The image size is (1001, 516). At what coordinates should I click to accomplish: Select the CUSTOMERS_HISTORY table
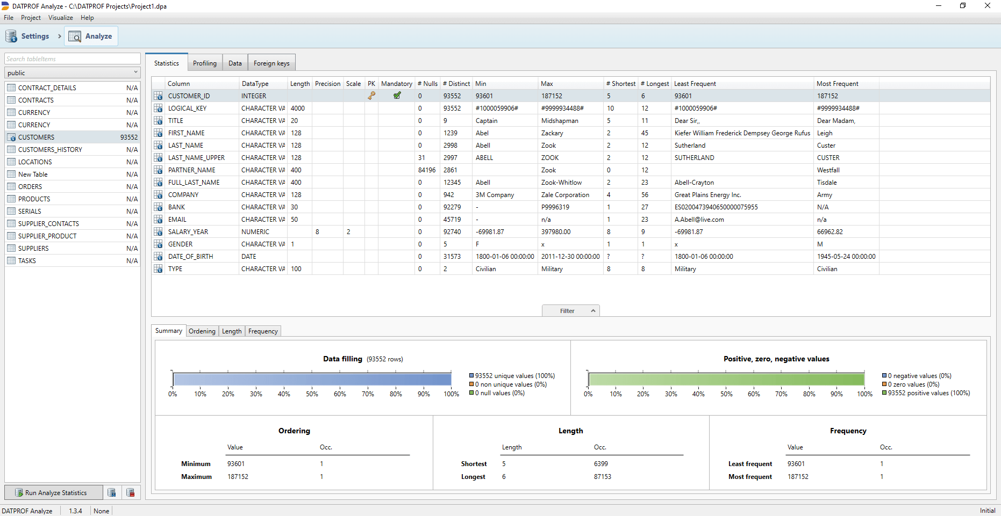coord(73,149)
